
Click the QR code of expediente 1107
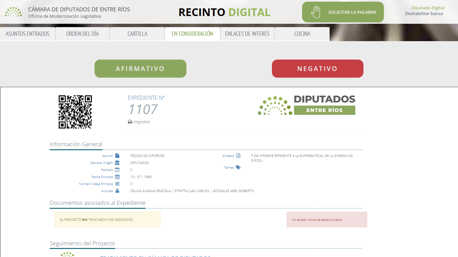pos(74,112)
